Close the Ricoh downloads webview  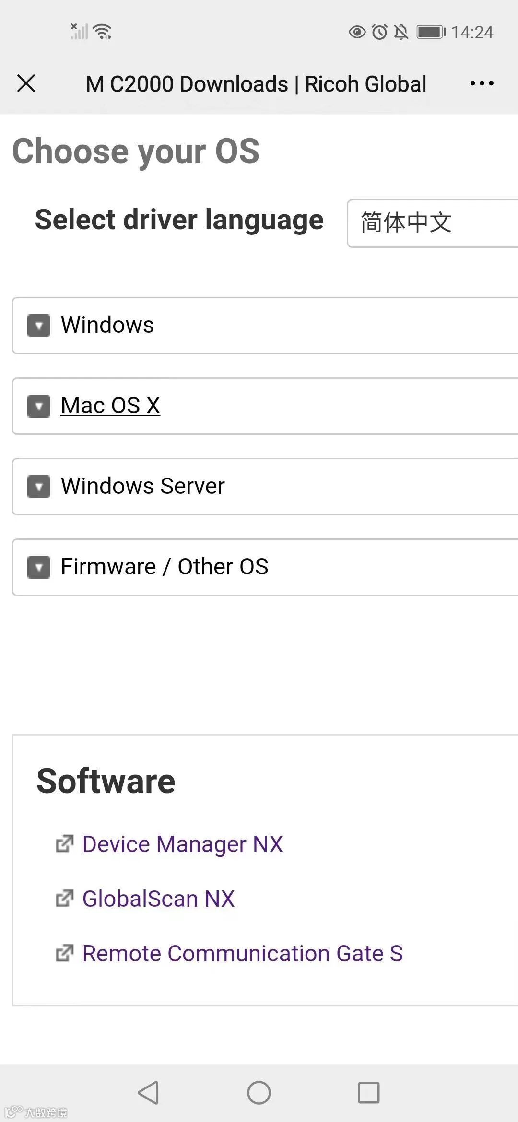click(x=26, y=83)
